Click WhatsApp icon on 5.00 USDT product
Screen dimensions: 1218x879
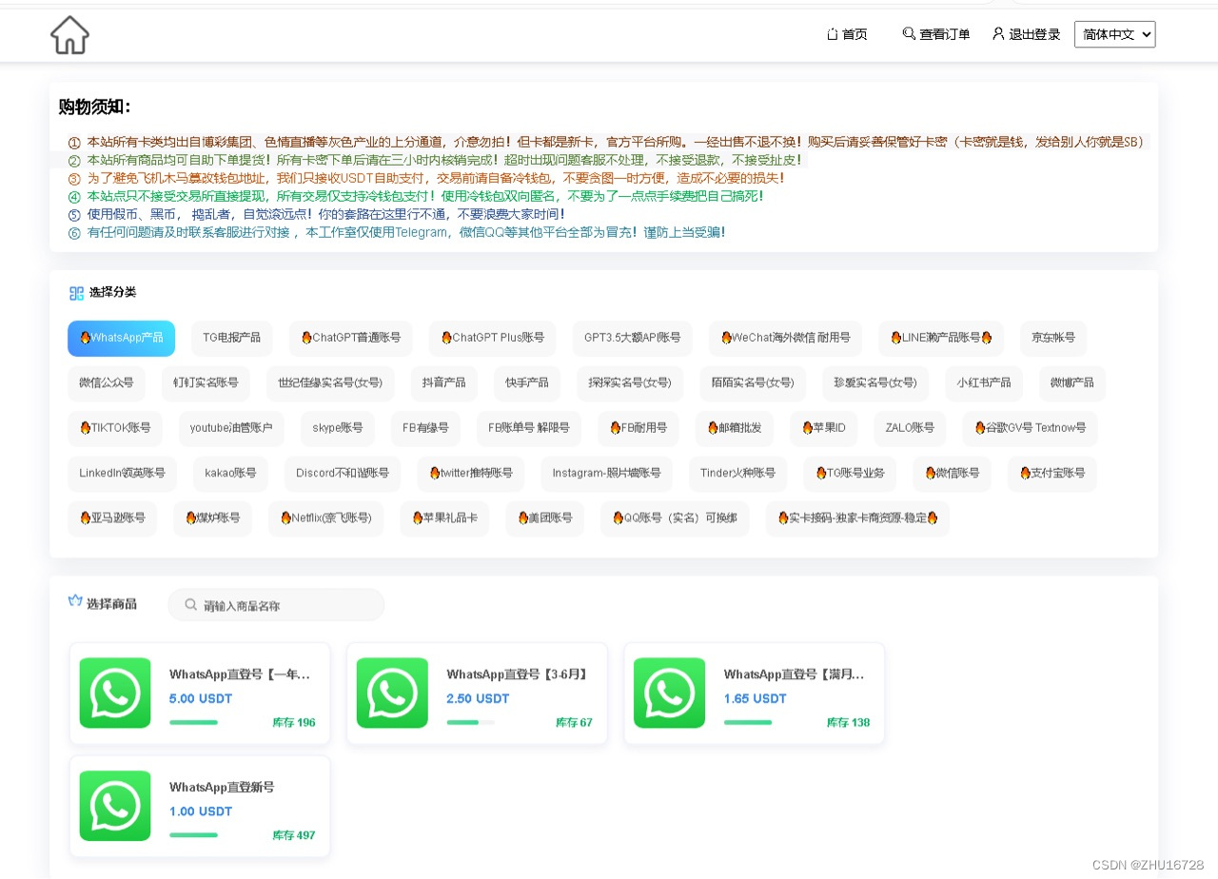tap(115, 693)
